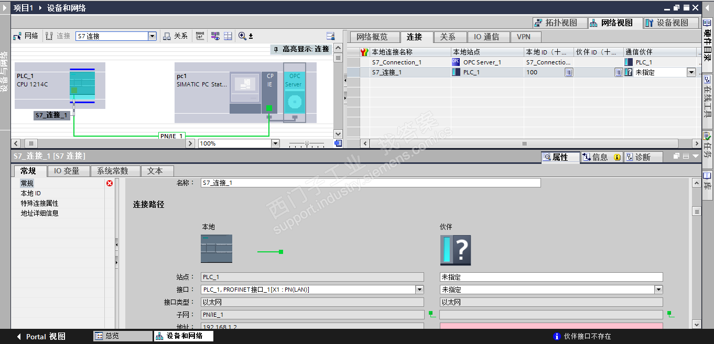The height and width of the screenshot is (344, 714).
Task: Click the red error icon beside 常规
Action: [x=110, y=183]
